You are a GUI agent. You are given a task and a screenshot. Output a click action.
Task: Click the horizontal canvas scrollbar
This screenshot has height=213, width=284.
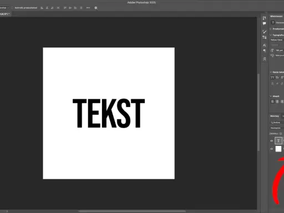coord(132,211)
